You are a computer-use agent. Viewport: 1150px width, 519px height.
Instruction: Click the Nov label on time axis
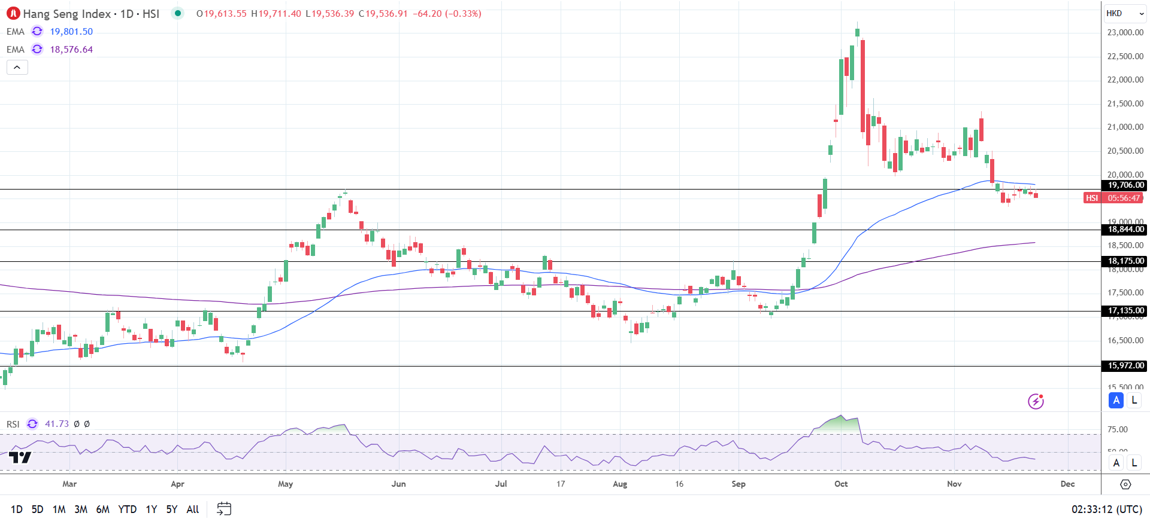[x=954, y=484]
